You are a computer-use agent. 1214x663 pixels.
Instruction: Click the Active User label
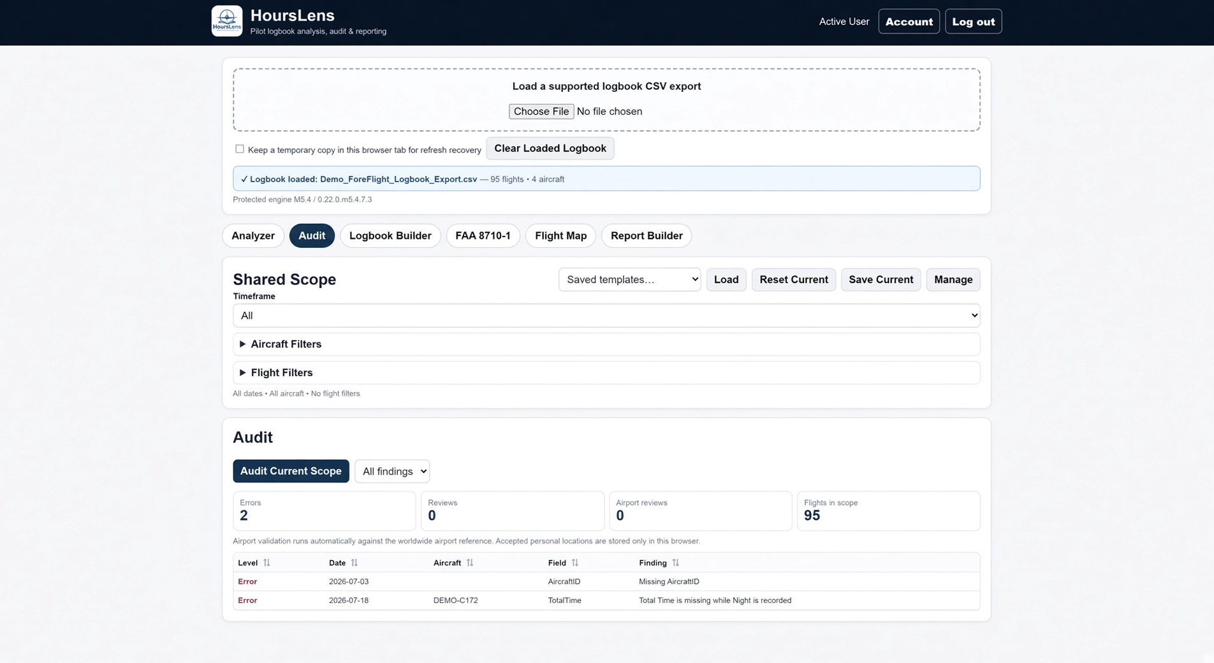(844, 22)
